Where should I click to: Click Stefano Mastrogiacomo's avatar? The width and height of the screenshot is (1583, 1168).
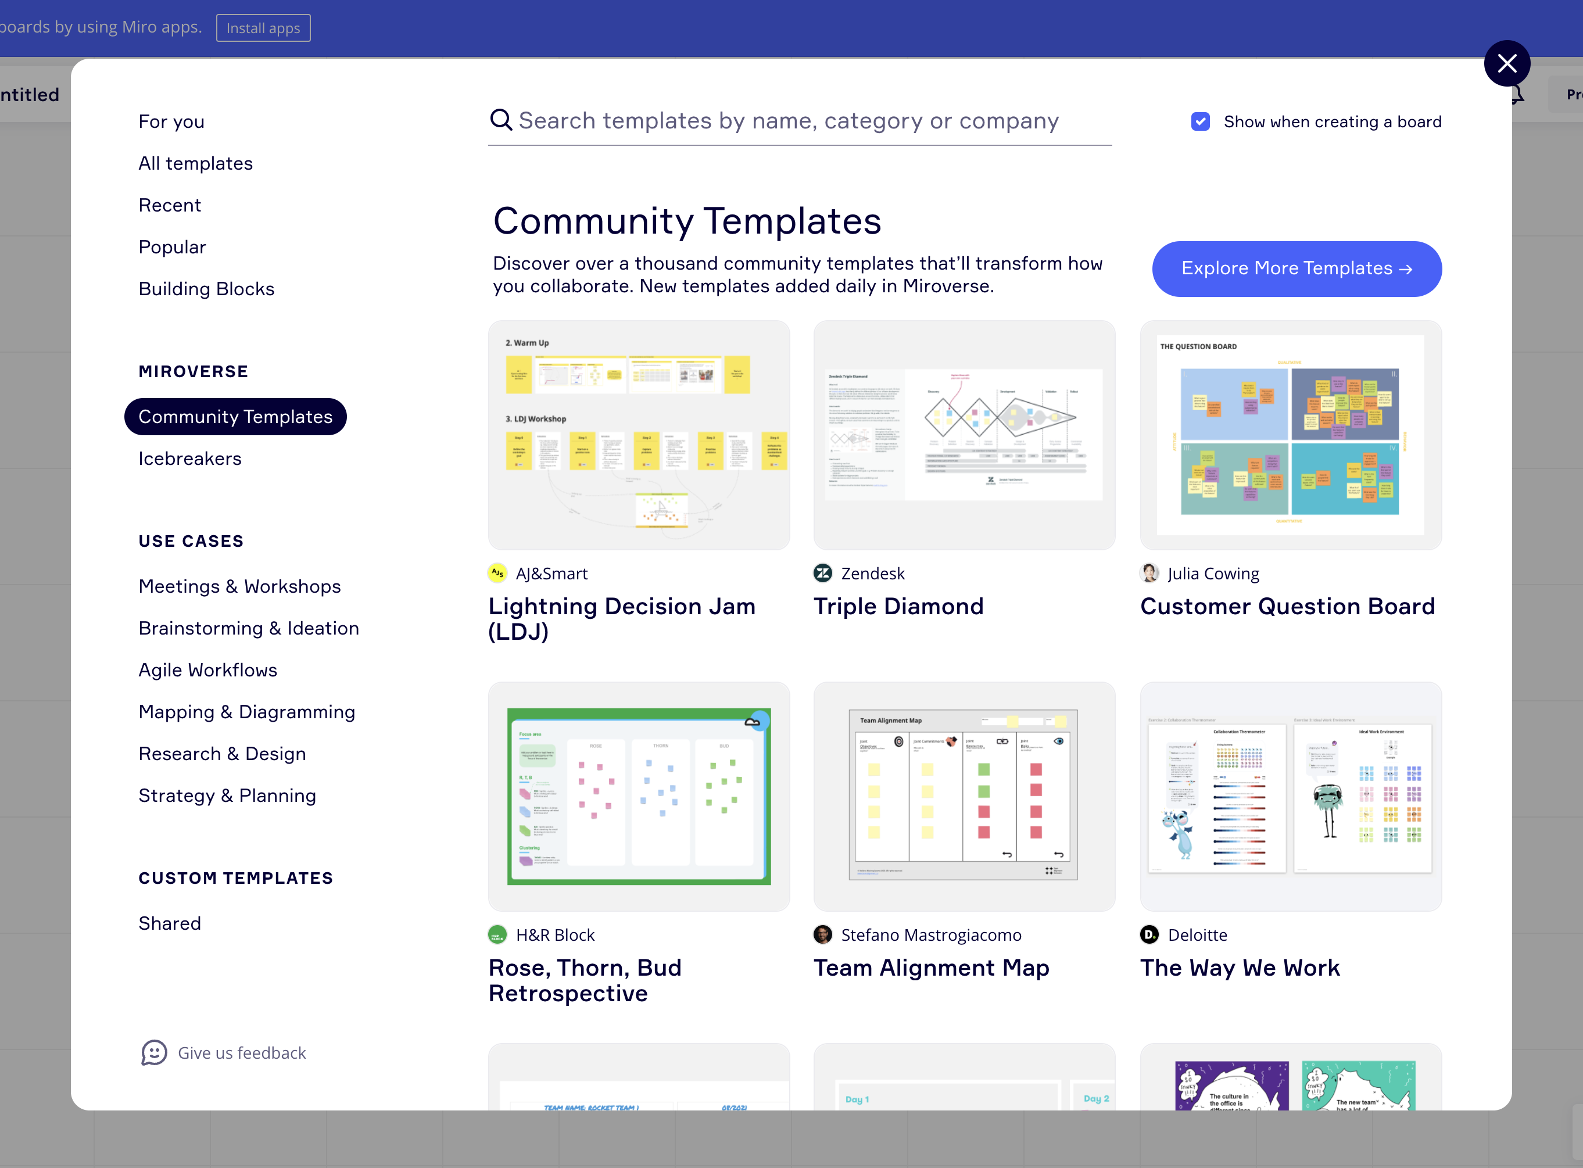pyautogui.click(x=823, y=934)
